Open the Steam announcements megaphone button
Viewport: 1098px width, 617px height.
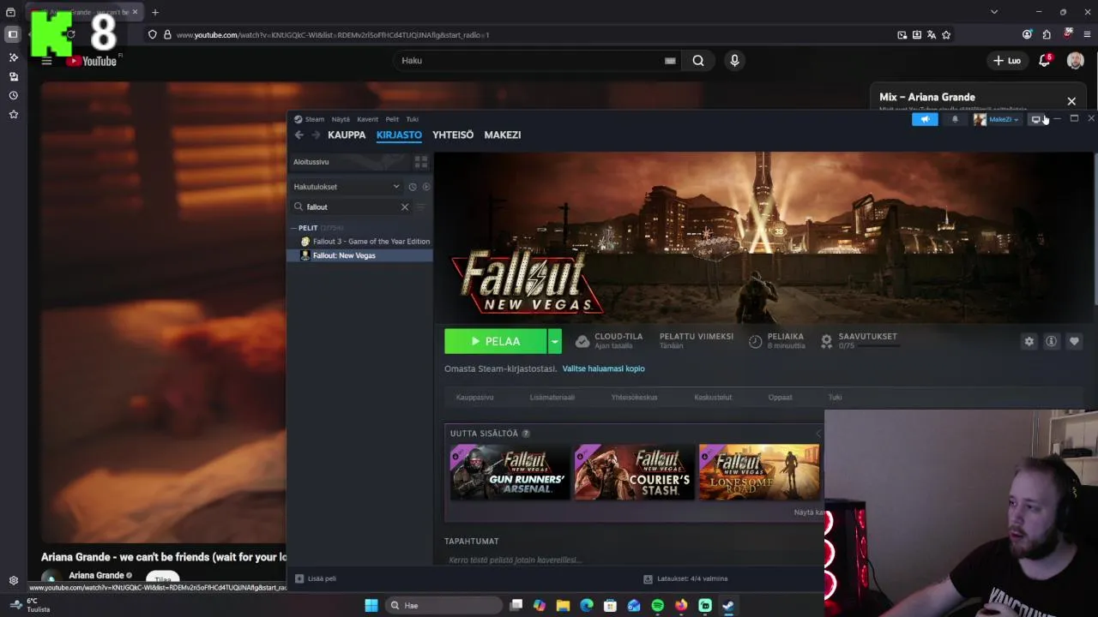[925, 119]
